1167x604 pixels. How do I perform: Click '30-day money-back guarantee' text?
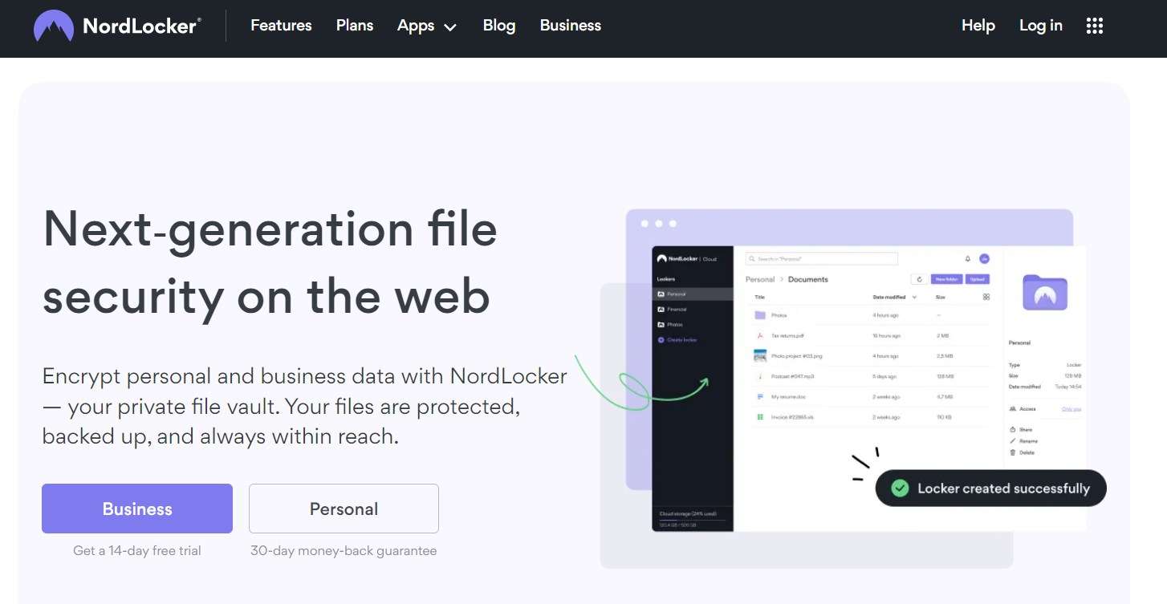344,550
